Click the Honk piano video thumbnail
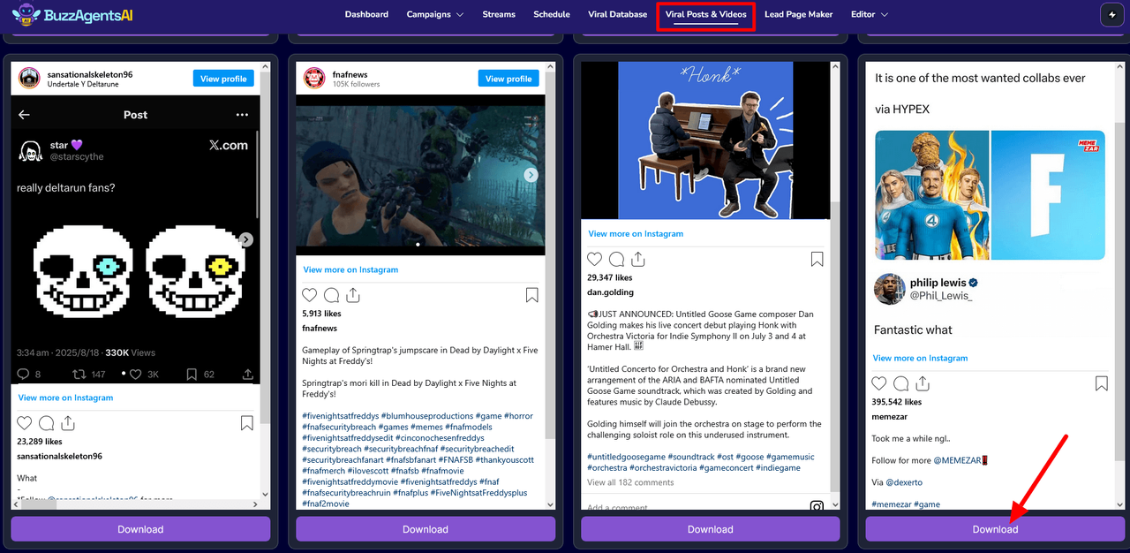 tap(705, 140)
